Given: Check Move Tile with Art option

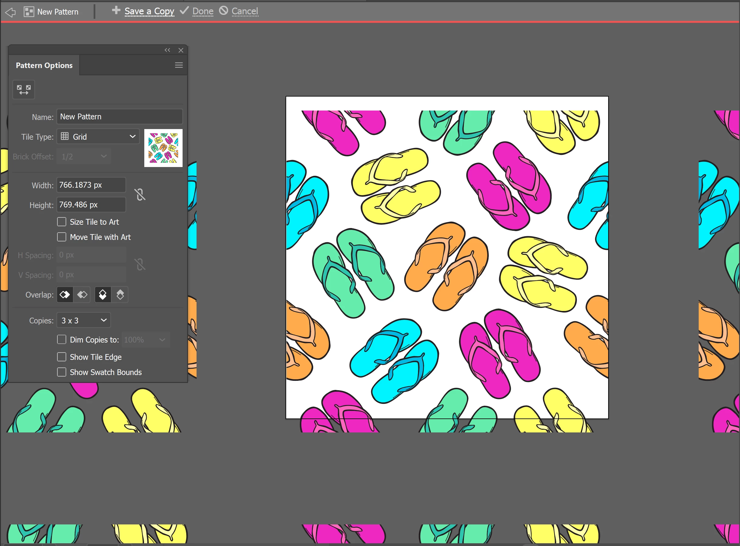Looking at the screenshot, I should pos(61,237).
